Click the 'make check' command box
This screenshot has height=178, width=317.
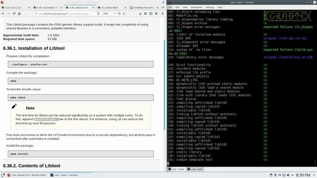(x=81, y=97)
